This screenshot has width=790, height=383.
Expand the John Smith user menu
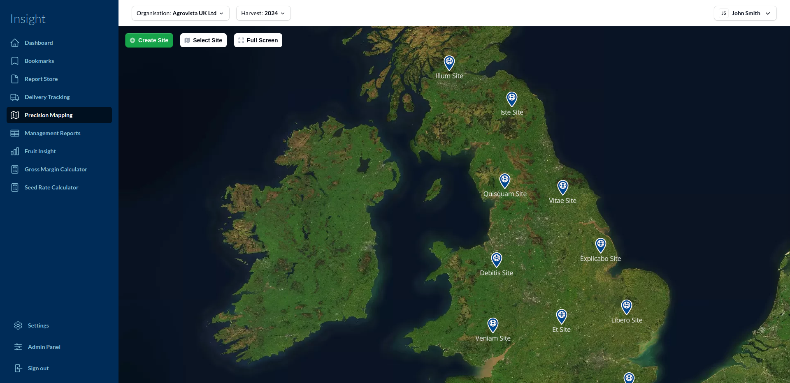[x=745, y=13]
